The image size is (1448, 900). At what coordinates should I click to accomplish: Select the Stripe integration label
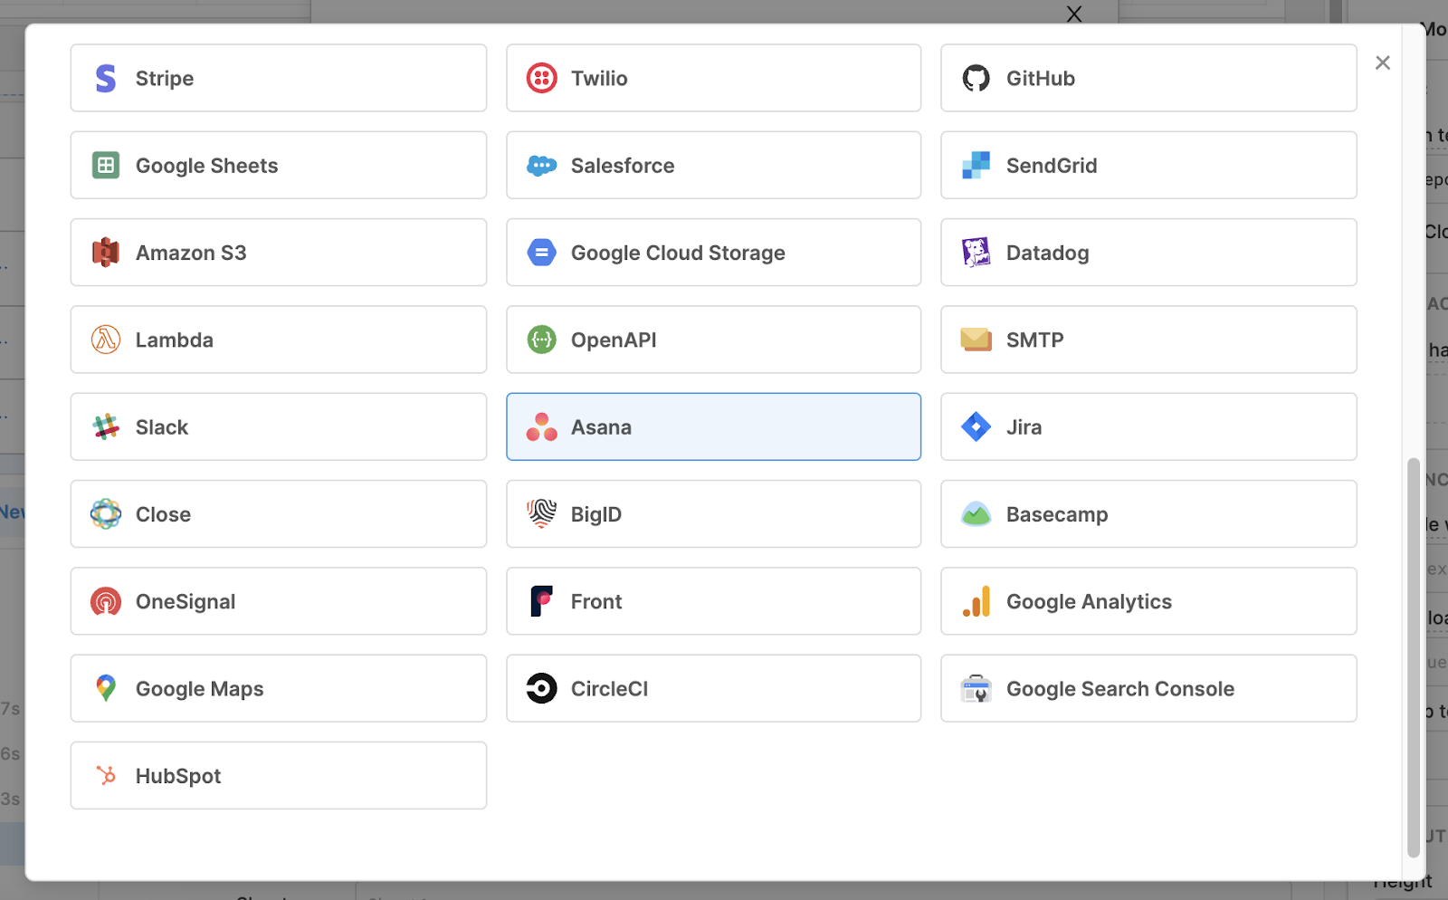click(x=165, y=79)
